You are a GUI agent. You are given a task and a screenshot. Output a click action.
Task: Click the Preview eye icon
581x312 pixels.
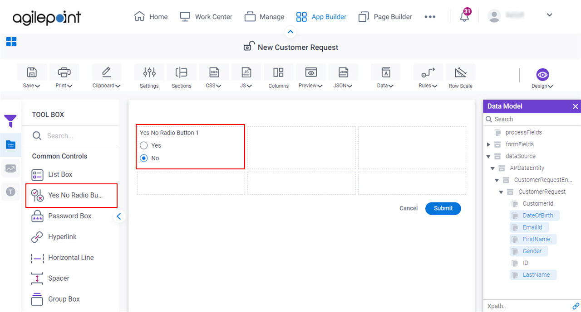pos(311,72)
